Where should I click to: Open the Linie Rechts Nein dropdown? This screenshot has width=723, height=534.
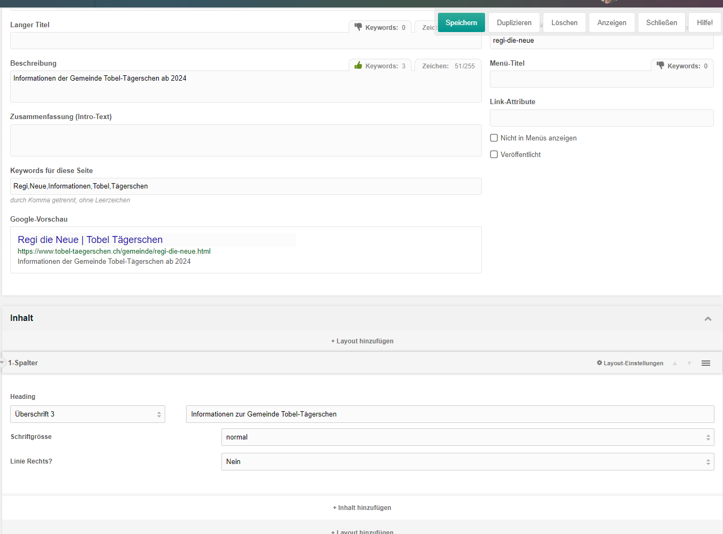(x=468, y=462)
